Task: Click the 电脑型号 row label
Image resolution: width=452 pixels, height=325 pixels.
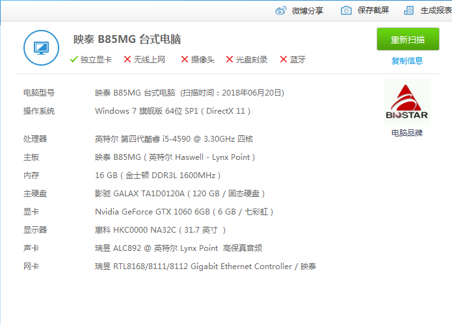Action: pos(39,93)
